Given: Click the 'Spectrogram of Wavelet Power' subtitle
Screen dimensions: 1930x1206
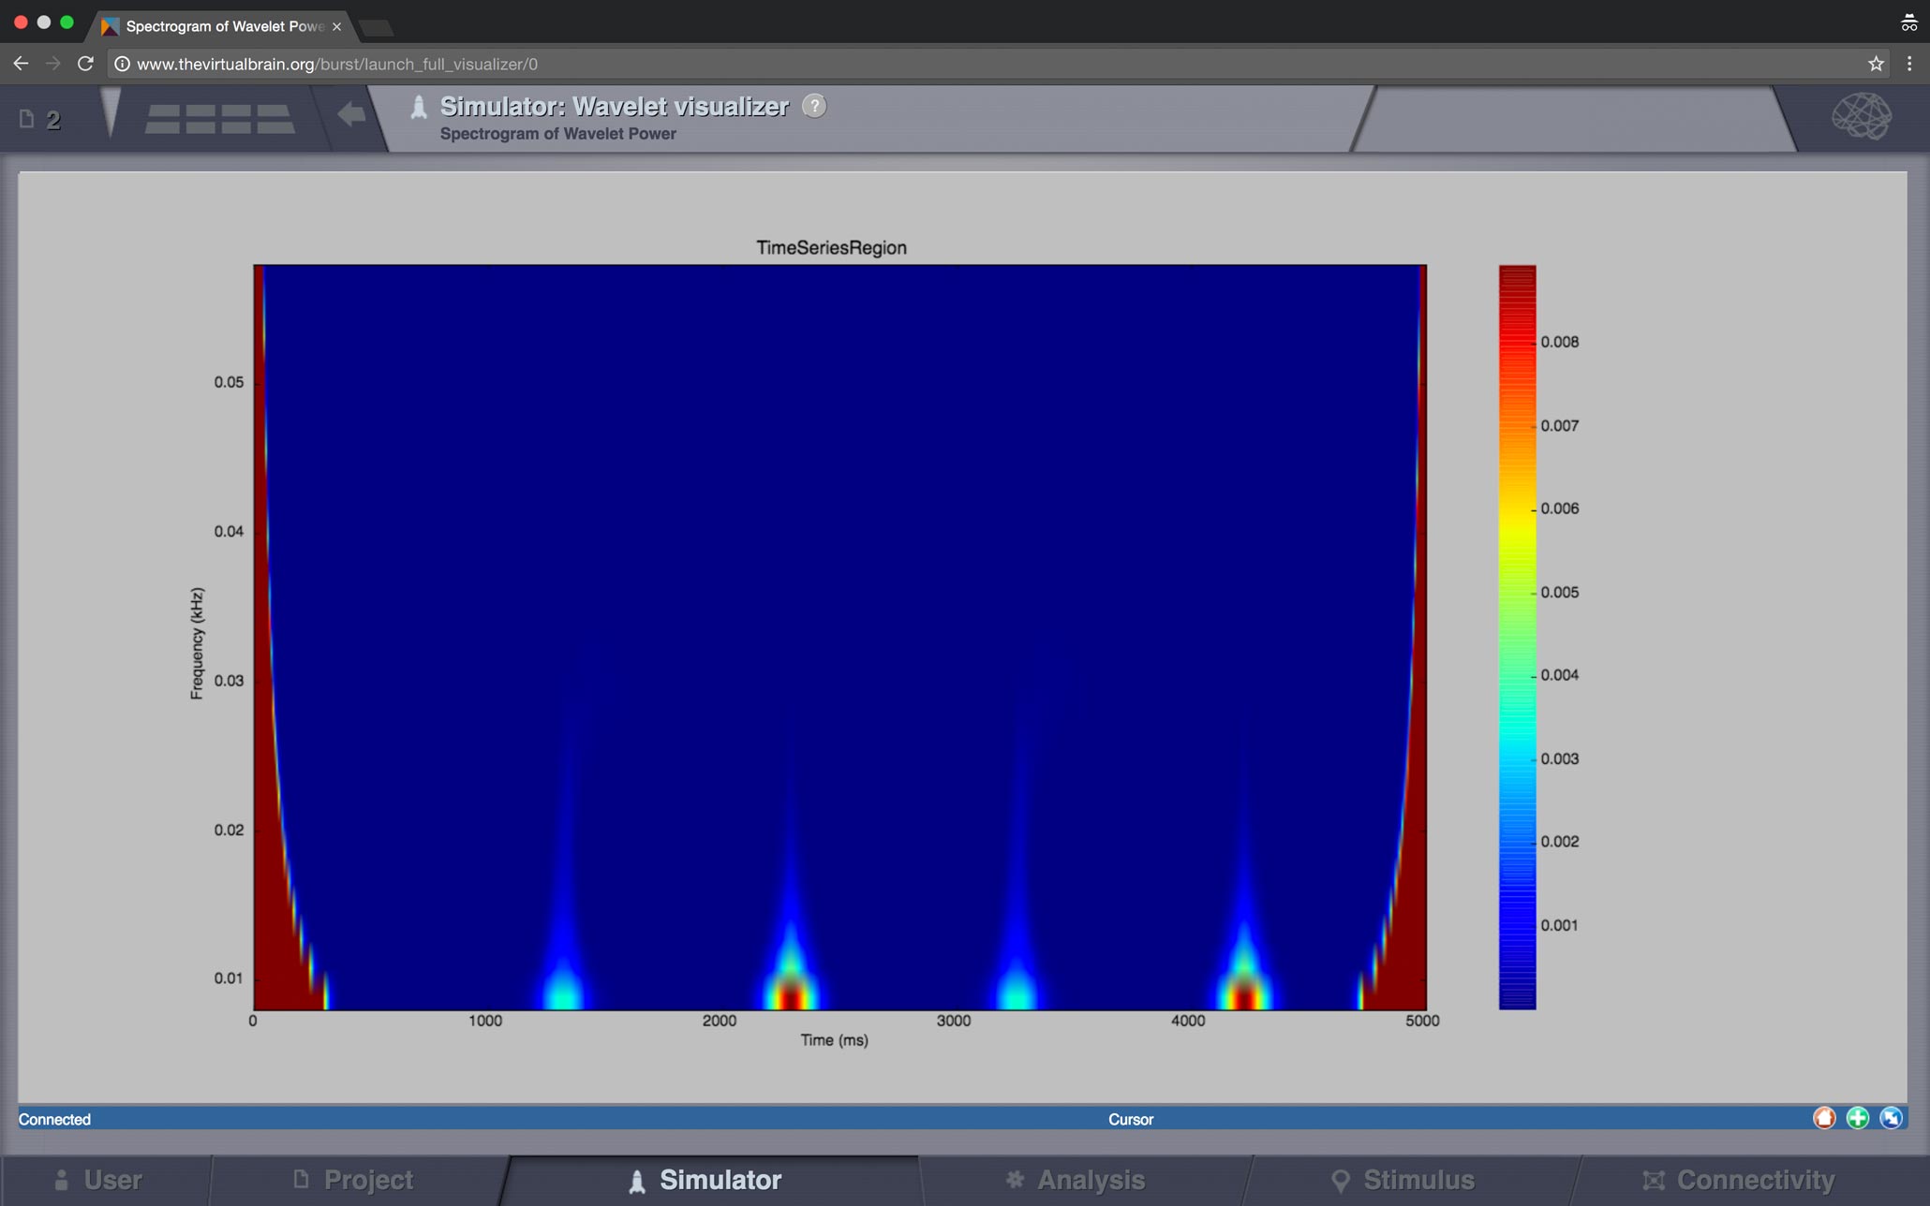Looking at the screenshot, I should click(x=557, y=134).
